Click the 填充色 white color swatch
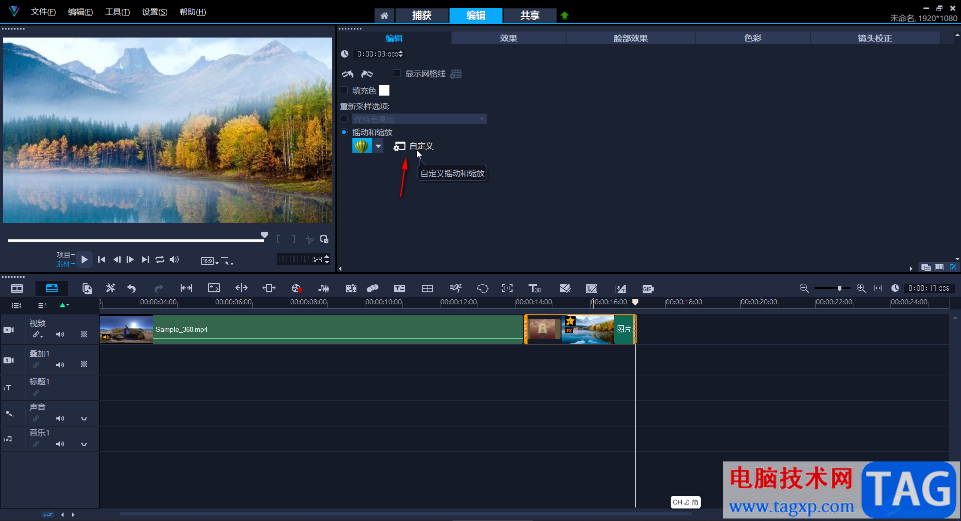Image resolution: width=961 pixels, height=521 pixels. pyautogui.click(x=384, y=90)
